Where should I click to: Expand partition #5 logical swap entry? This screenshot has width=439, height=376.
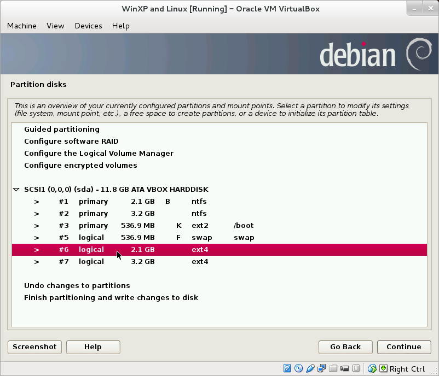click(36, 237)
